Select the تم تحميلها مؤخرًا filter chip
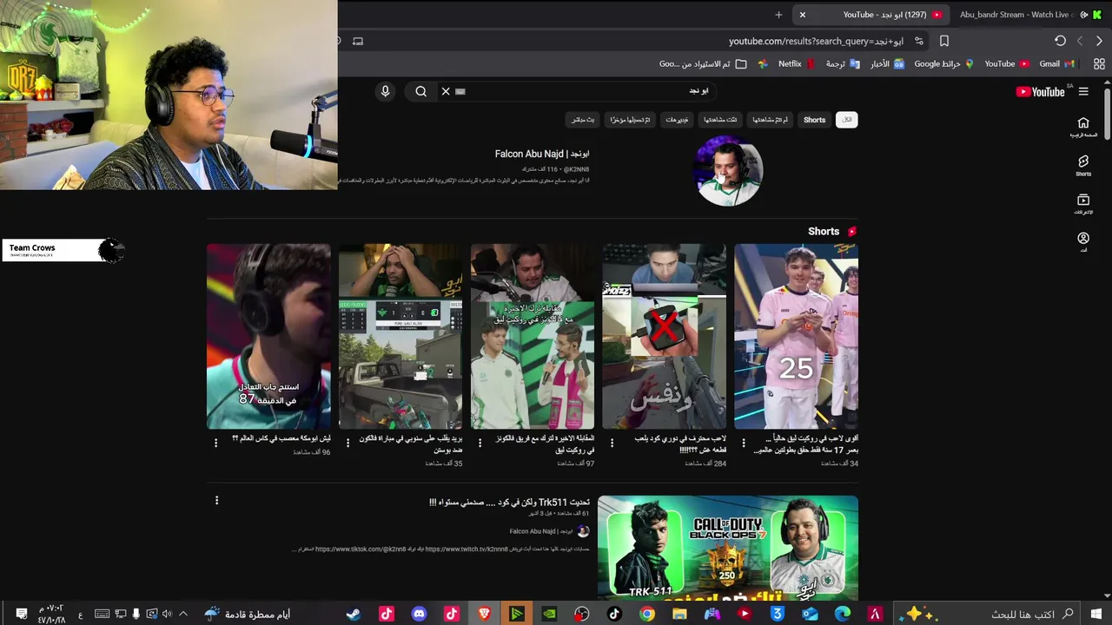1112x625 pixels. 630,120
